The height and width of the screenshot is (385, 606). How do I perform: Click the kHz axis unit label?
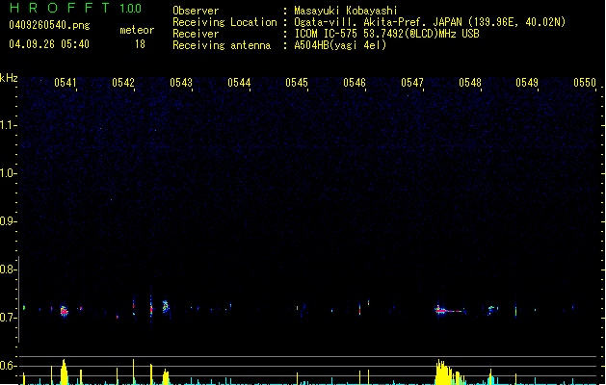[9, 78]
